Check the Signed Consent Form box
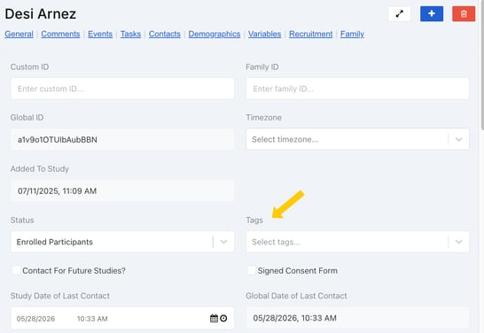484x333 pixels. pos(252,270)
